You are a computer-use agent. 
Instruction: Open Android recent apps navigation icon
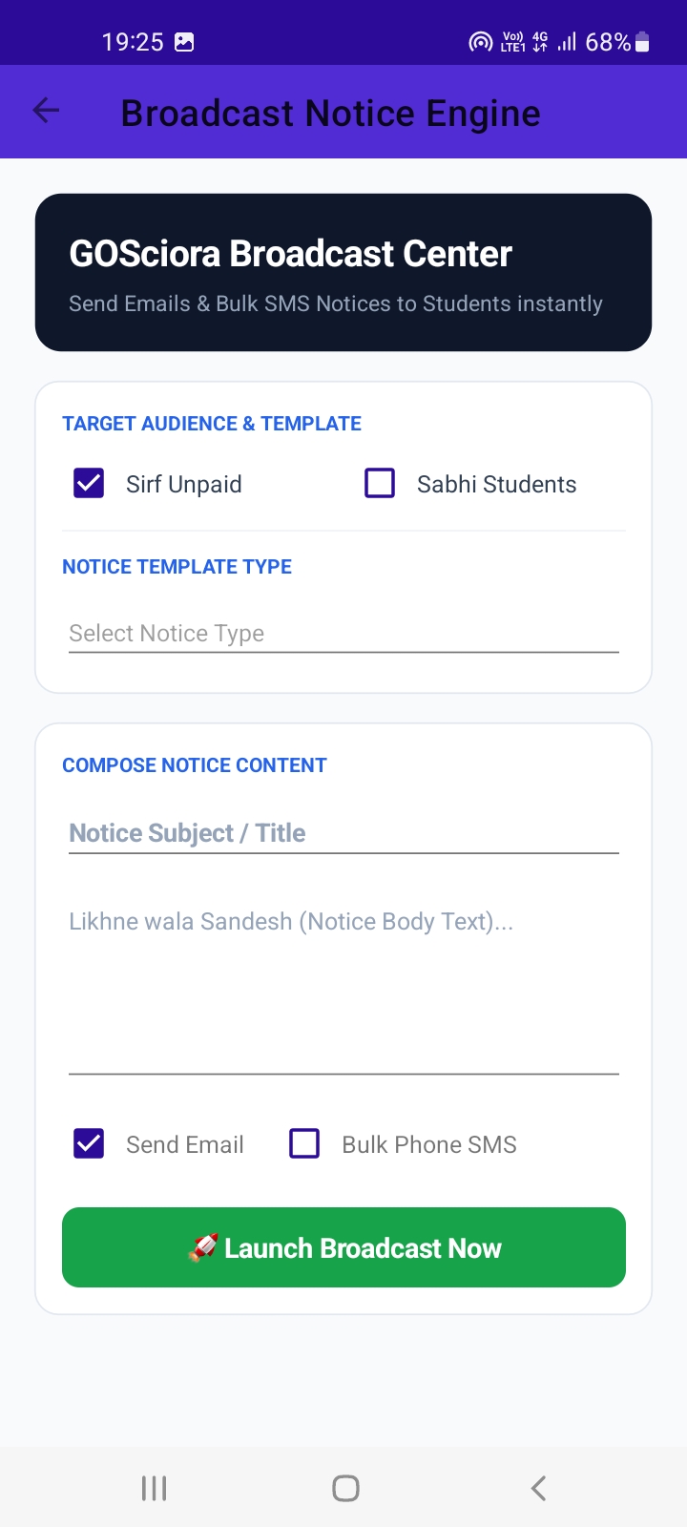[154, 1488]
